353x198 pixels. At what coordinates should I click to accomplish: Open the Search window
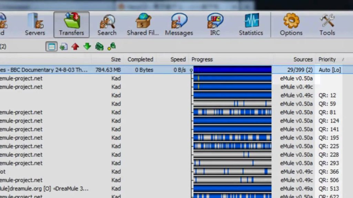(x=107, y=25)
